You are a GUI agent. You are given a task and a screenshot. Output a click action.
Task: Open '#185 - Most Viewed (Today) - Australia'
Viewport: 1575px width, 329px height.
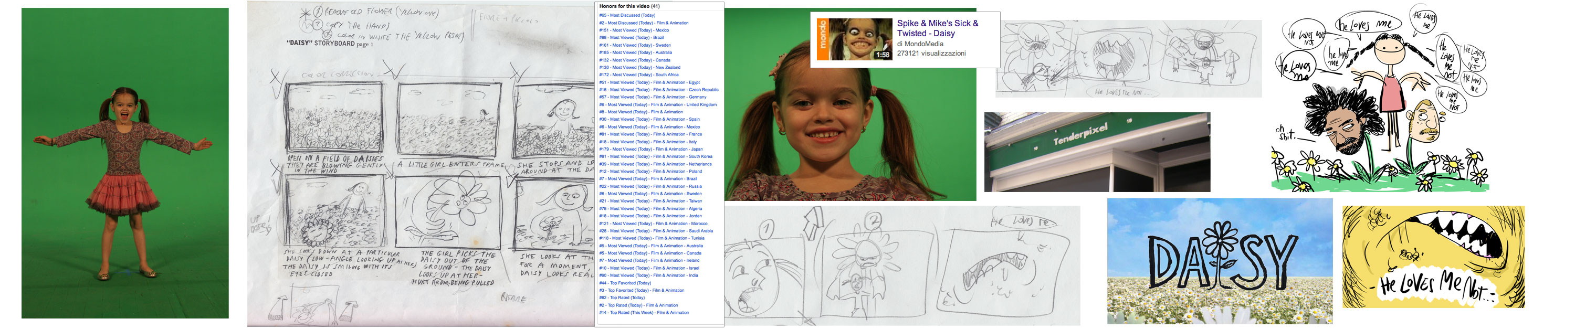tap(635, 52)
